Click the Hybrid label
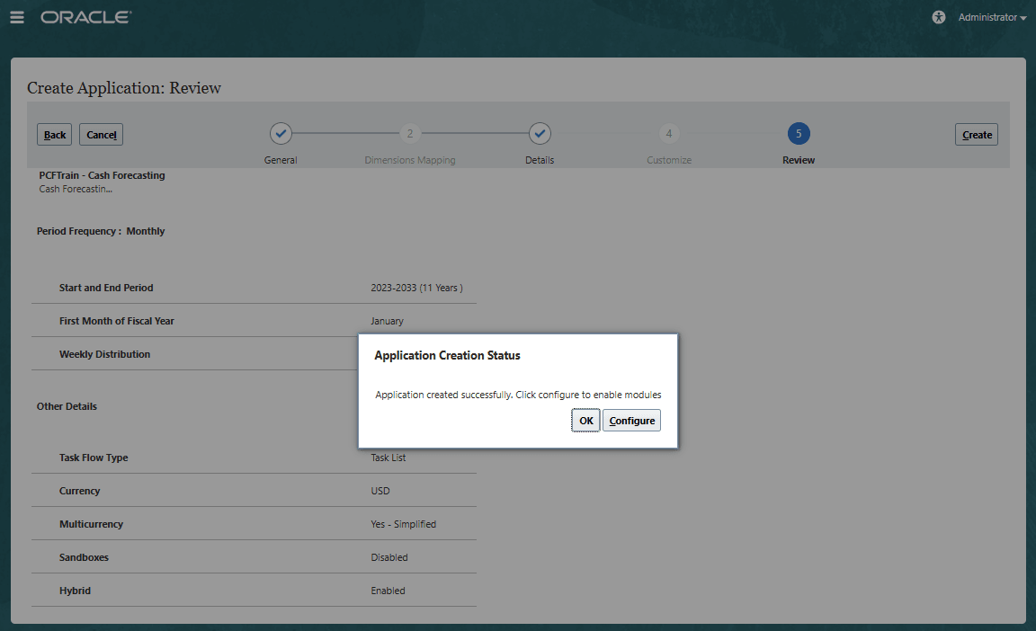This screenshot has width=1036, height=631. [x=75, y=591]
